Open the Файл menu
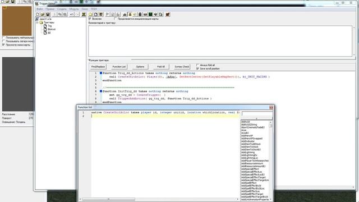 point(40,9)
